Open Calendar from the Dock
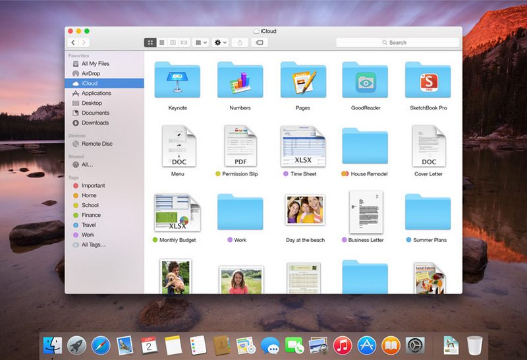 tap(149, 345)
